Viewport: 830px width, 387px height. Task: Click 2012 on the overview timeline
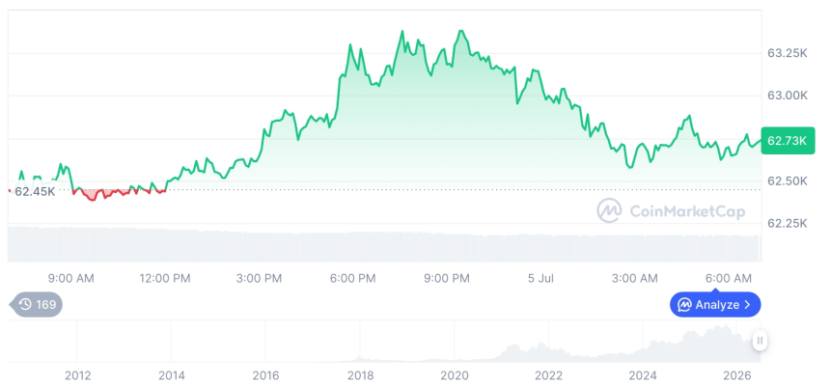coord(78,375)
